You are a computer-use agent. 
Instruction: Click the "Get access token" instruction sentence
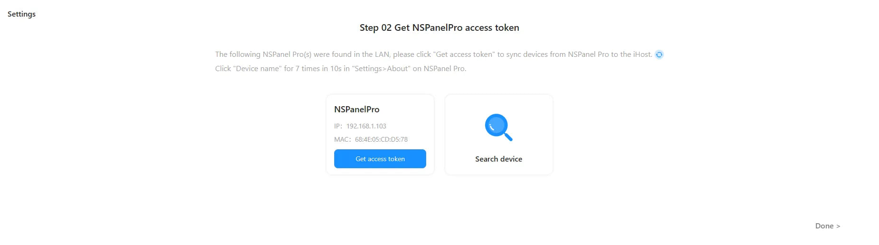point(434,54)
